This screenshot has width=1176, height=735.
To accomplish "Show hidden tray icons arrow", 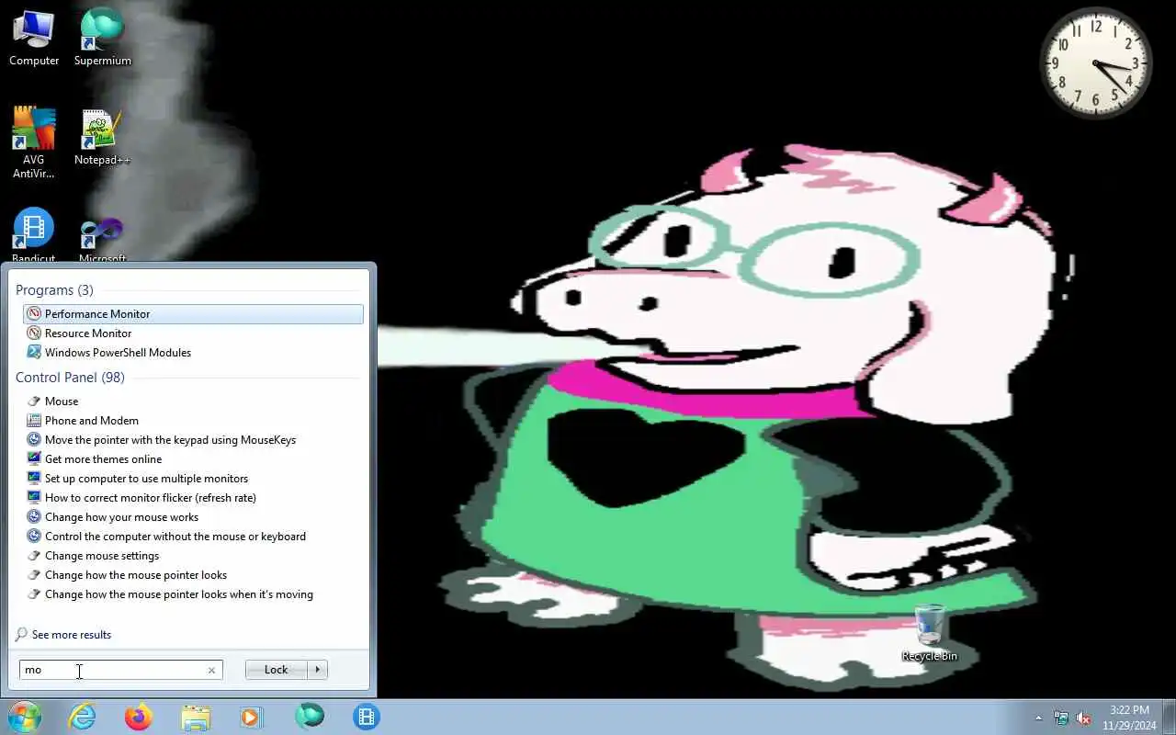I will tap(1039, 718).
